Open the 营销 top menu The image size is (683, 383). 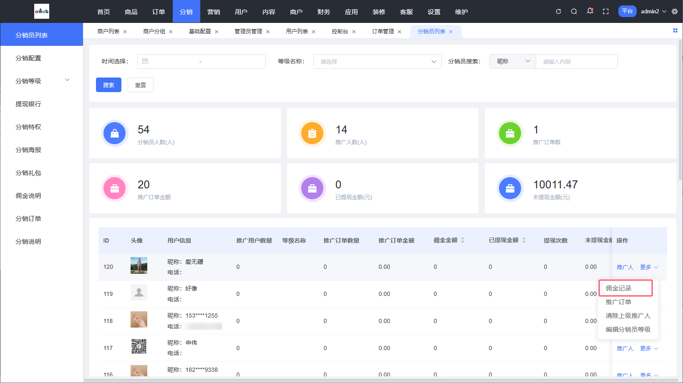click(x=214, y=12)
